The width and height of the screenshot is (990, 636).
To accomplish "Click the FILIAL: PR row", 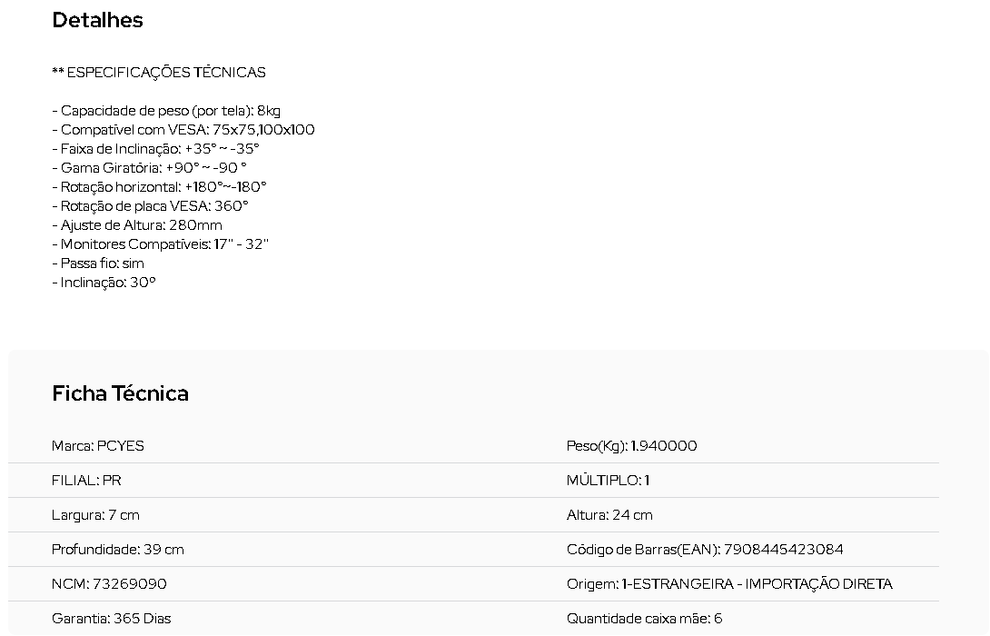I will (x=86, y=481).
